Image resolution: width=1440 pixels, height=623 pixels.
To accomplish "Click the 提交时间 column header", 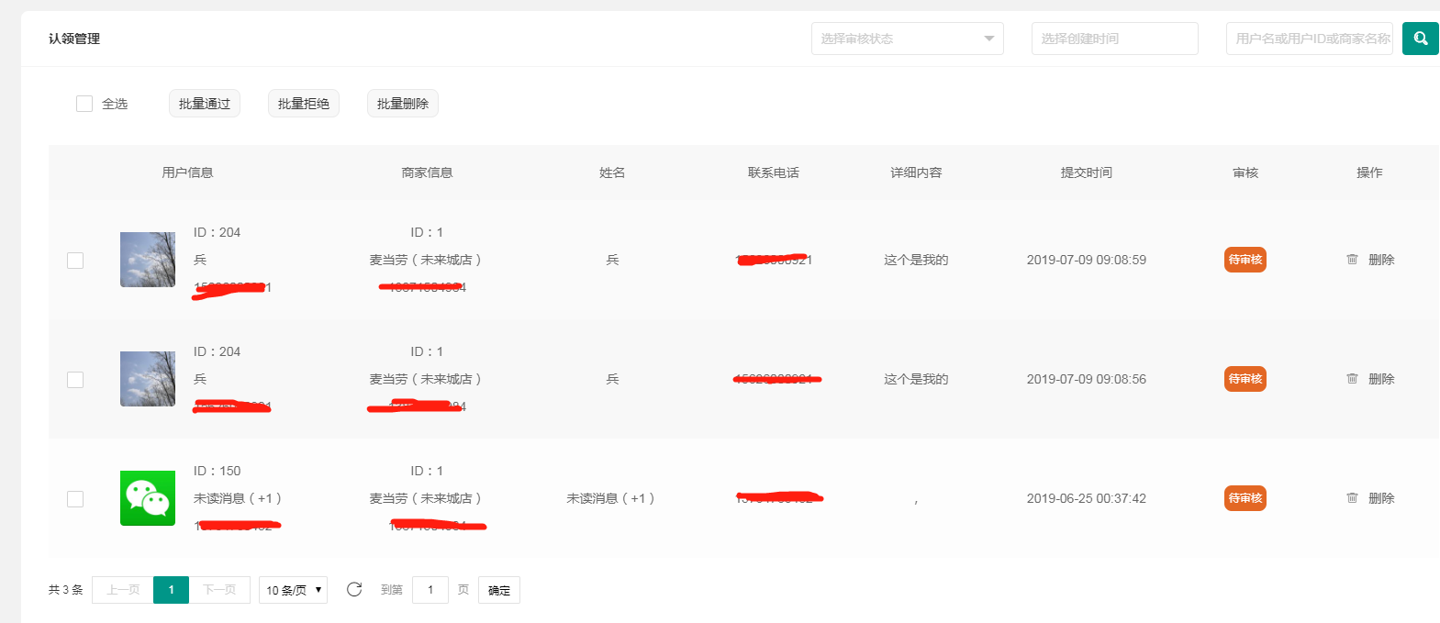I will click(x=1087, y=172).
